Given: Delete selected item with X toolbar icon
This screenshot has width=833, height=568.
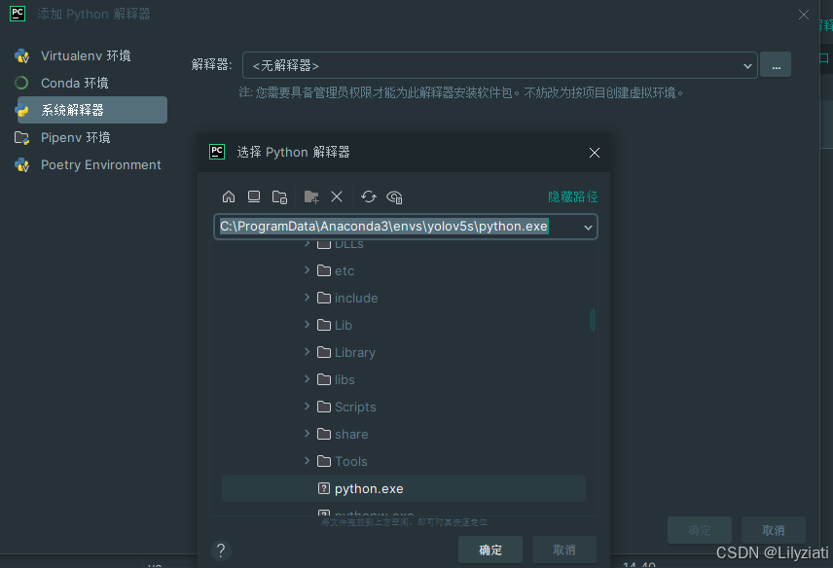Looking at the screenshot, I should (x=337, y=196).
